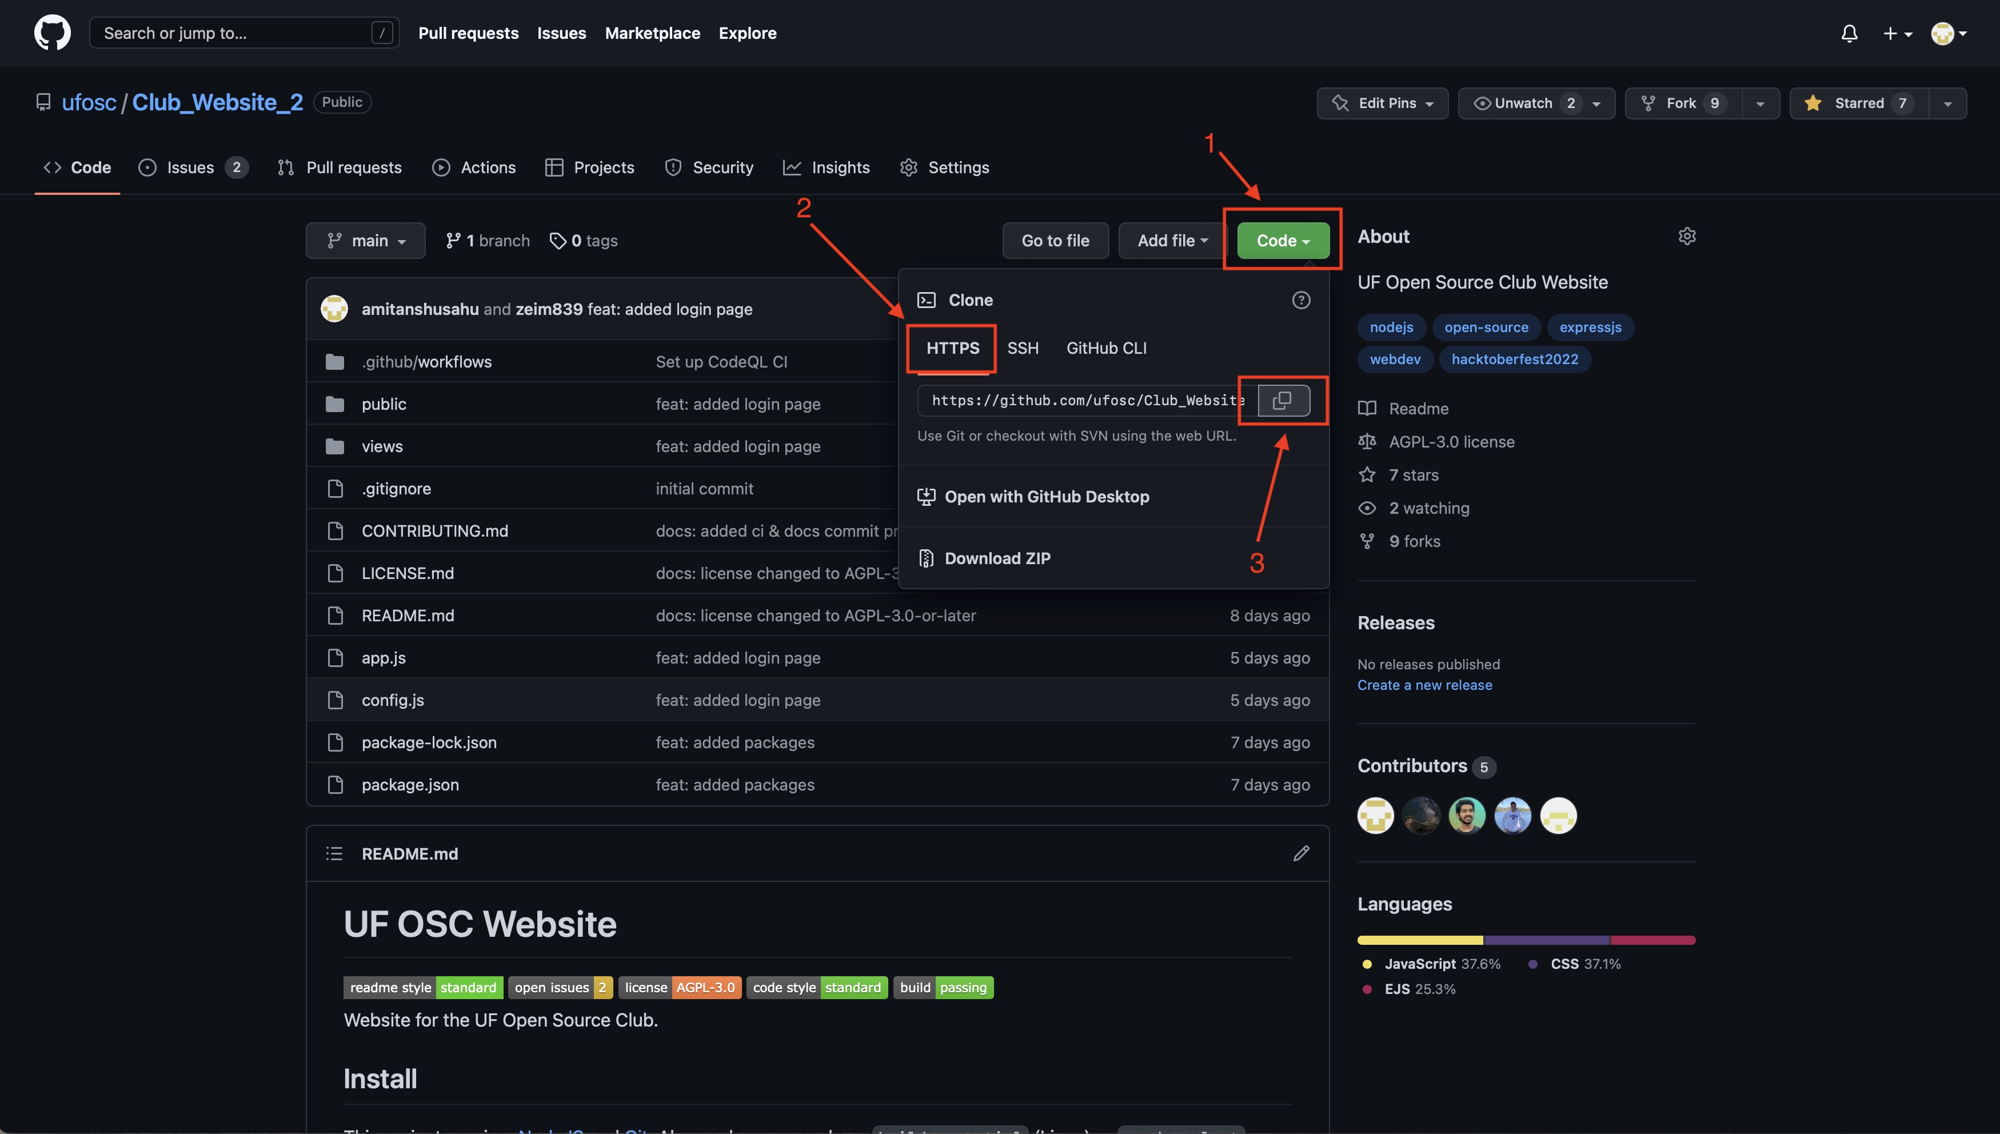2000x1134 pixels.
Task: Open the app.js file
Action: (383, 657)
